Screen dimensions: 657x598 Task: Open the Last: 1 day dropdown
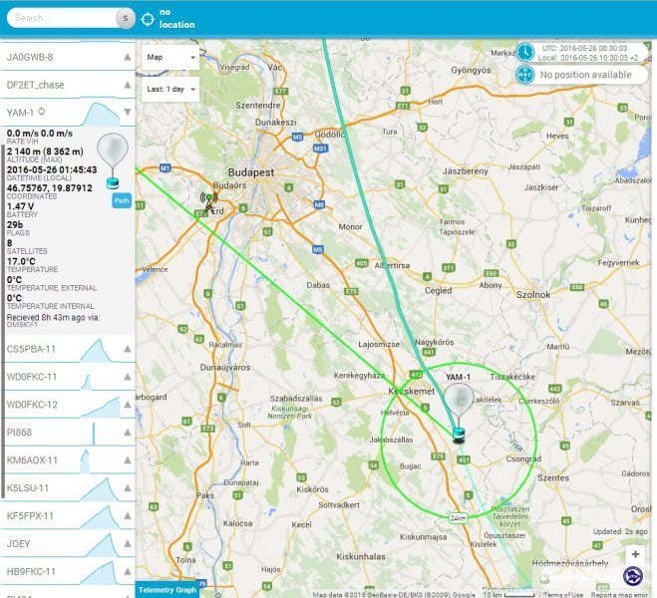[170, 89]
